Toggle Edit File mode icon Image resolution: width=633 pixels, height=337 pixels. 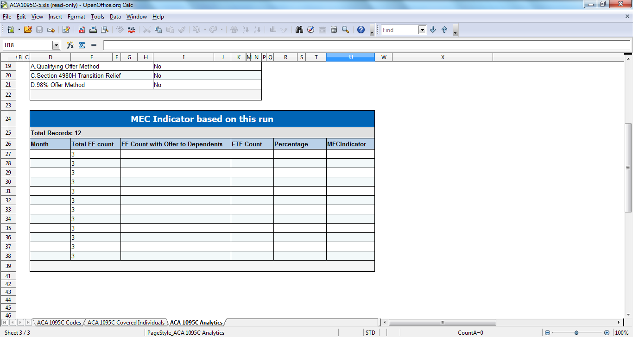point(66,30)
